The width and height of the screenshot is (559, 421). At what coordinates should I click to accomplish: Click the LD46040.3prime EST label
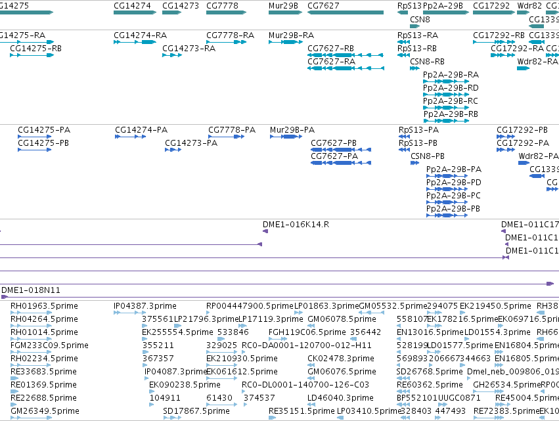tap(340, 398)
